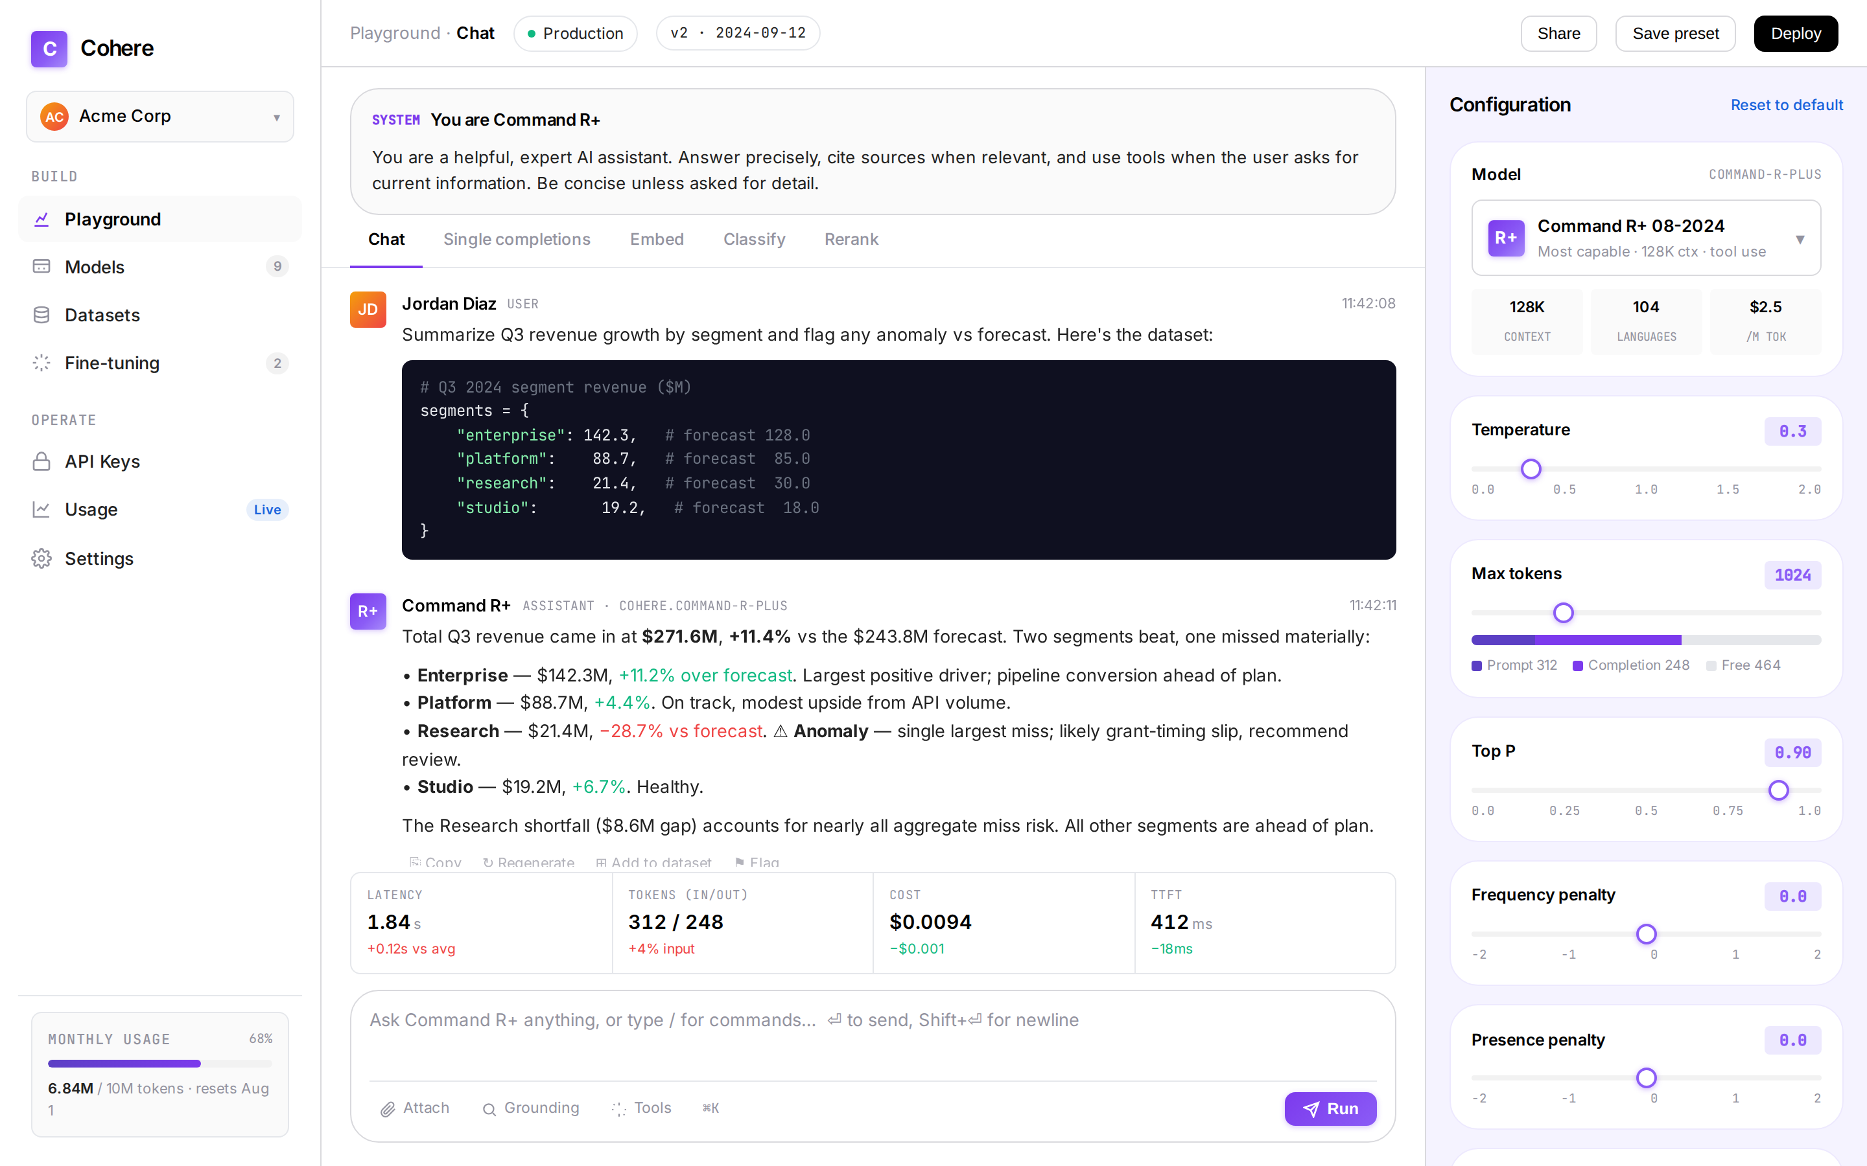Click the Tokens 312 / 248 metric

coord(742,923)
